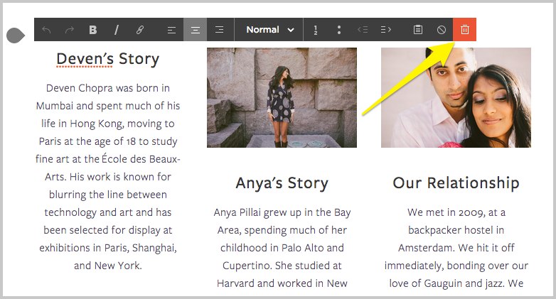The height and width of the screenshot is (299, 556).
Task: Click the Our Relationship heading
Action: click(456, 183)
